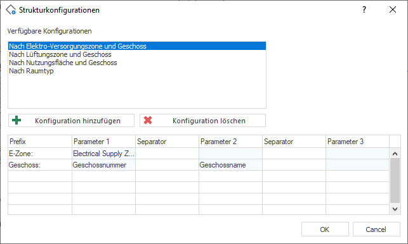Click the Parameter 2 column header
Screen dimensions: 408x244
pyautogui.click(x=230, y=142)
